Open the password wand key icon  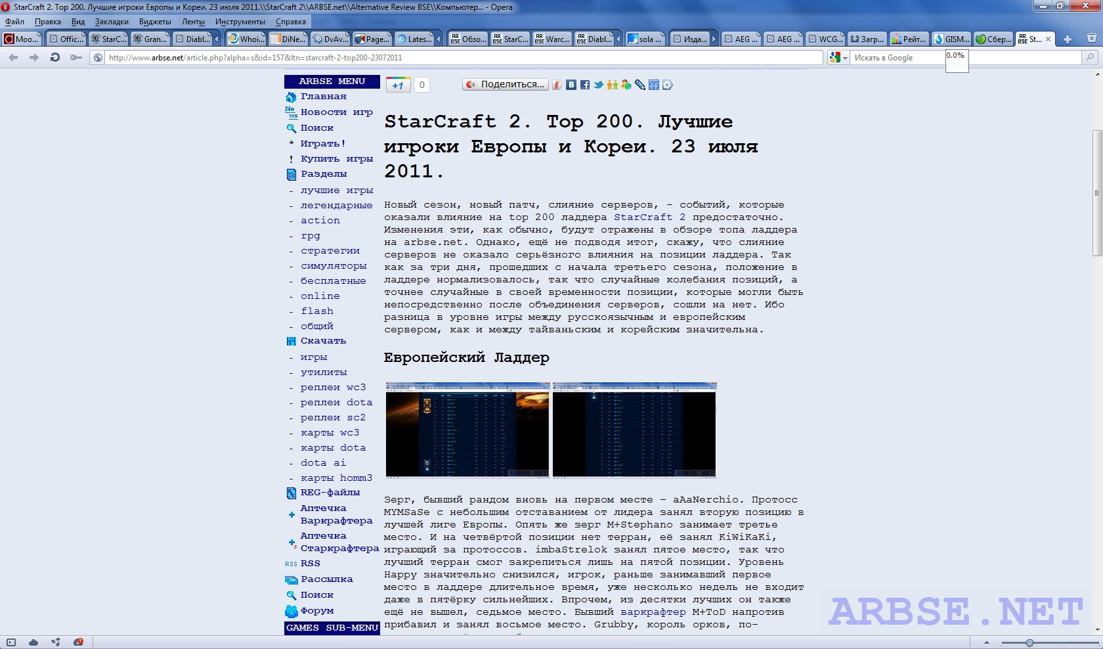point(76,58)
